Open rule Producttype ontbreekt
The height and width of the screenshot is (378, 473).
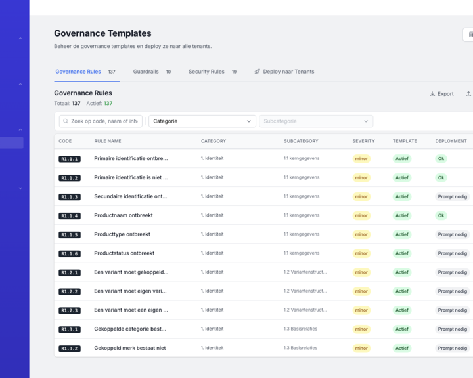[122, 234]
